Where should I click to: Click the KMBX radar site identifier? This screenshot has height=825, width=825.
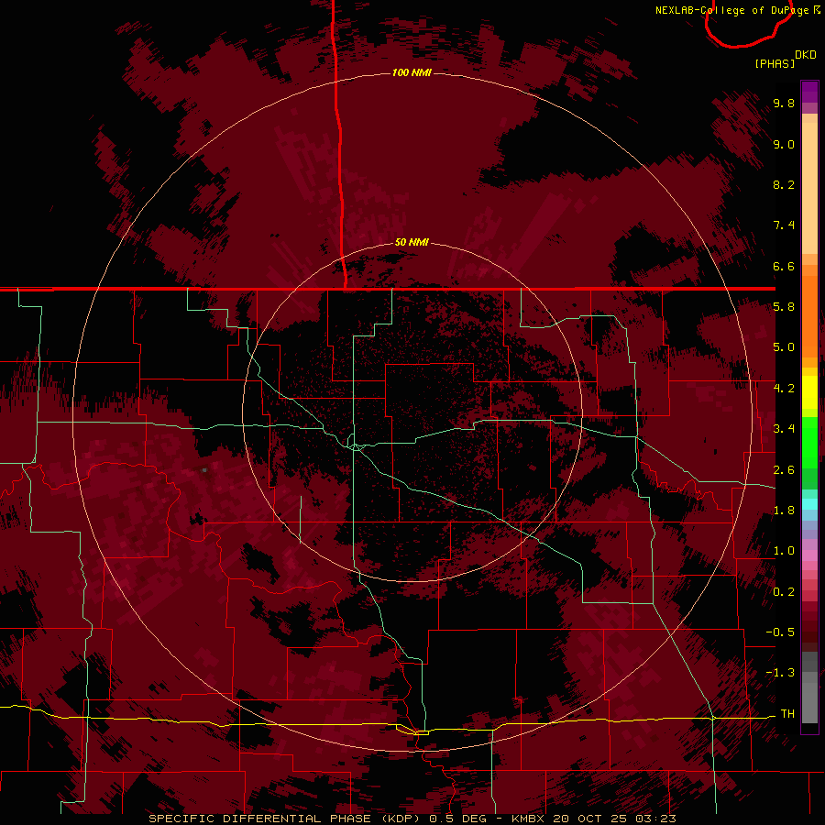click(529, 819)
